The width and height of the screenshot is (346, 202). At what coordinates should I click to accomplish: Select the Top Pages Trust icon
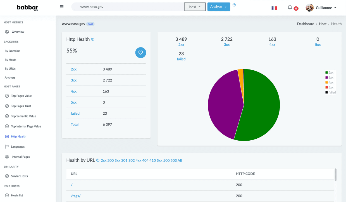pyautogui.click(x=7, y=106)
